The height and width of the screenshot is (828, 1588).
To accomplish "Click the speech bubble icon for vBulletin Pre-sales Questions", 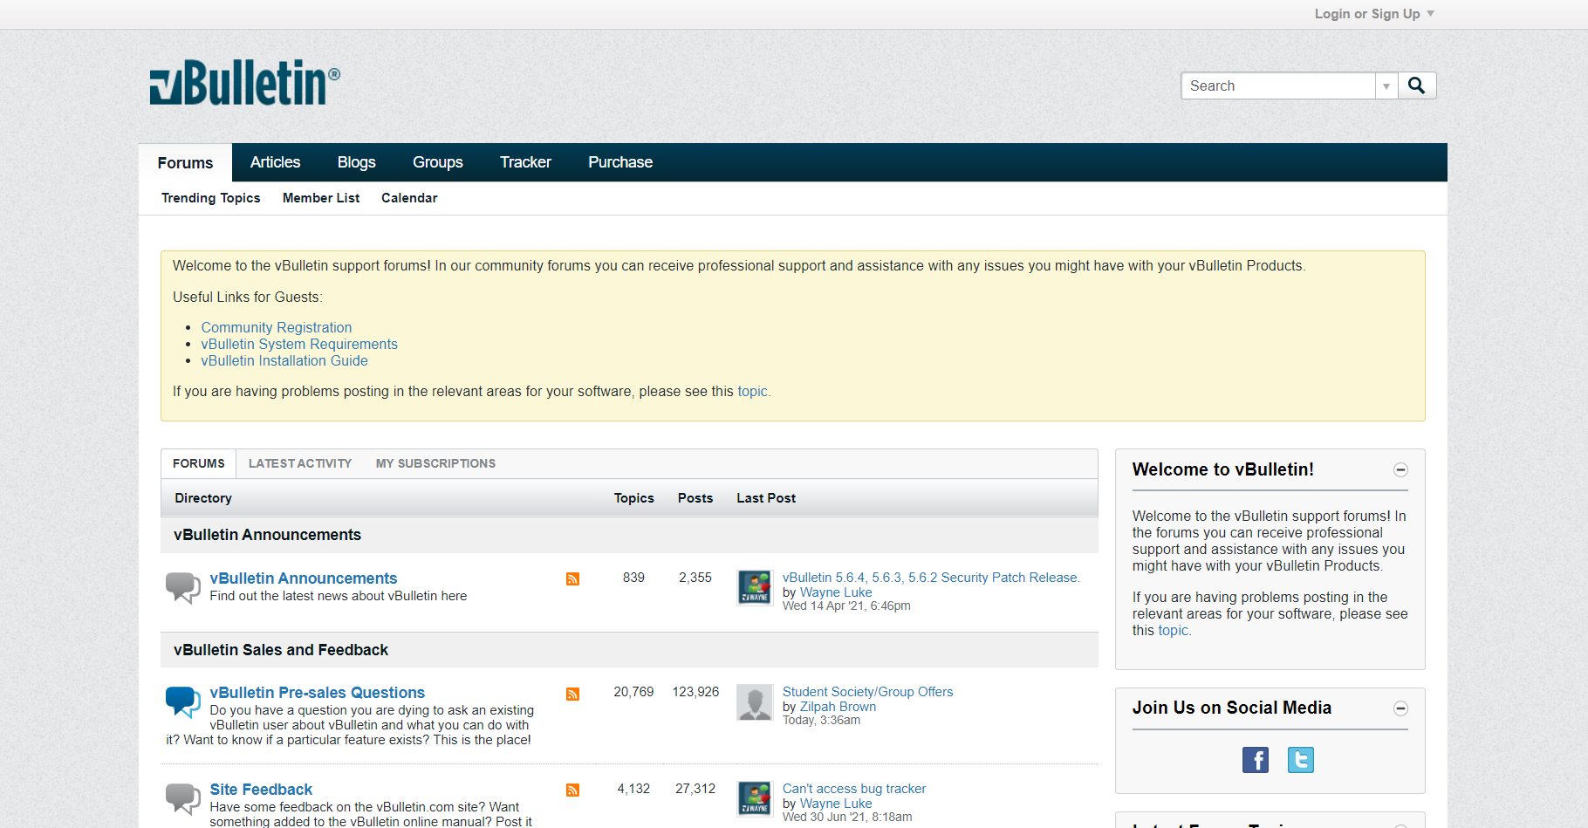I will [x=182, y=702].
